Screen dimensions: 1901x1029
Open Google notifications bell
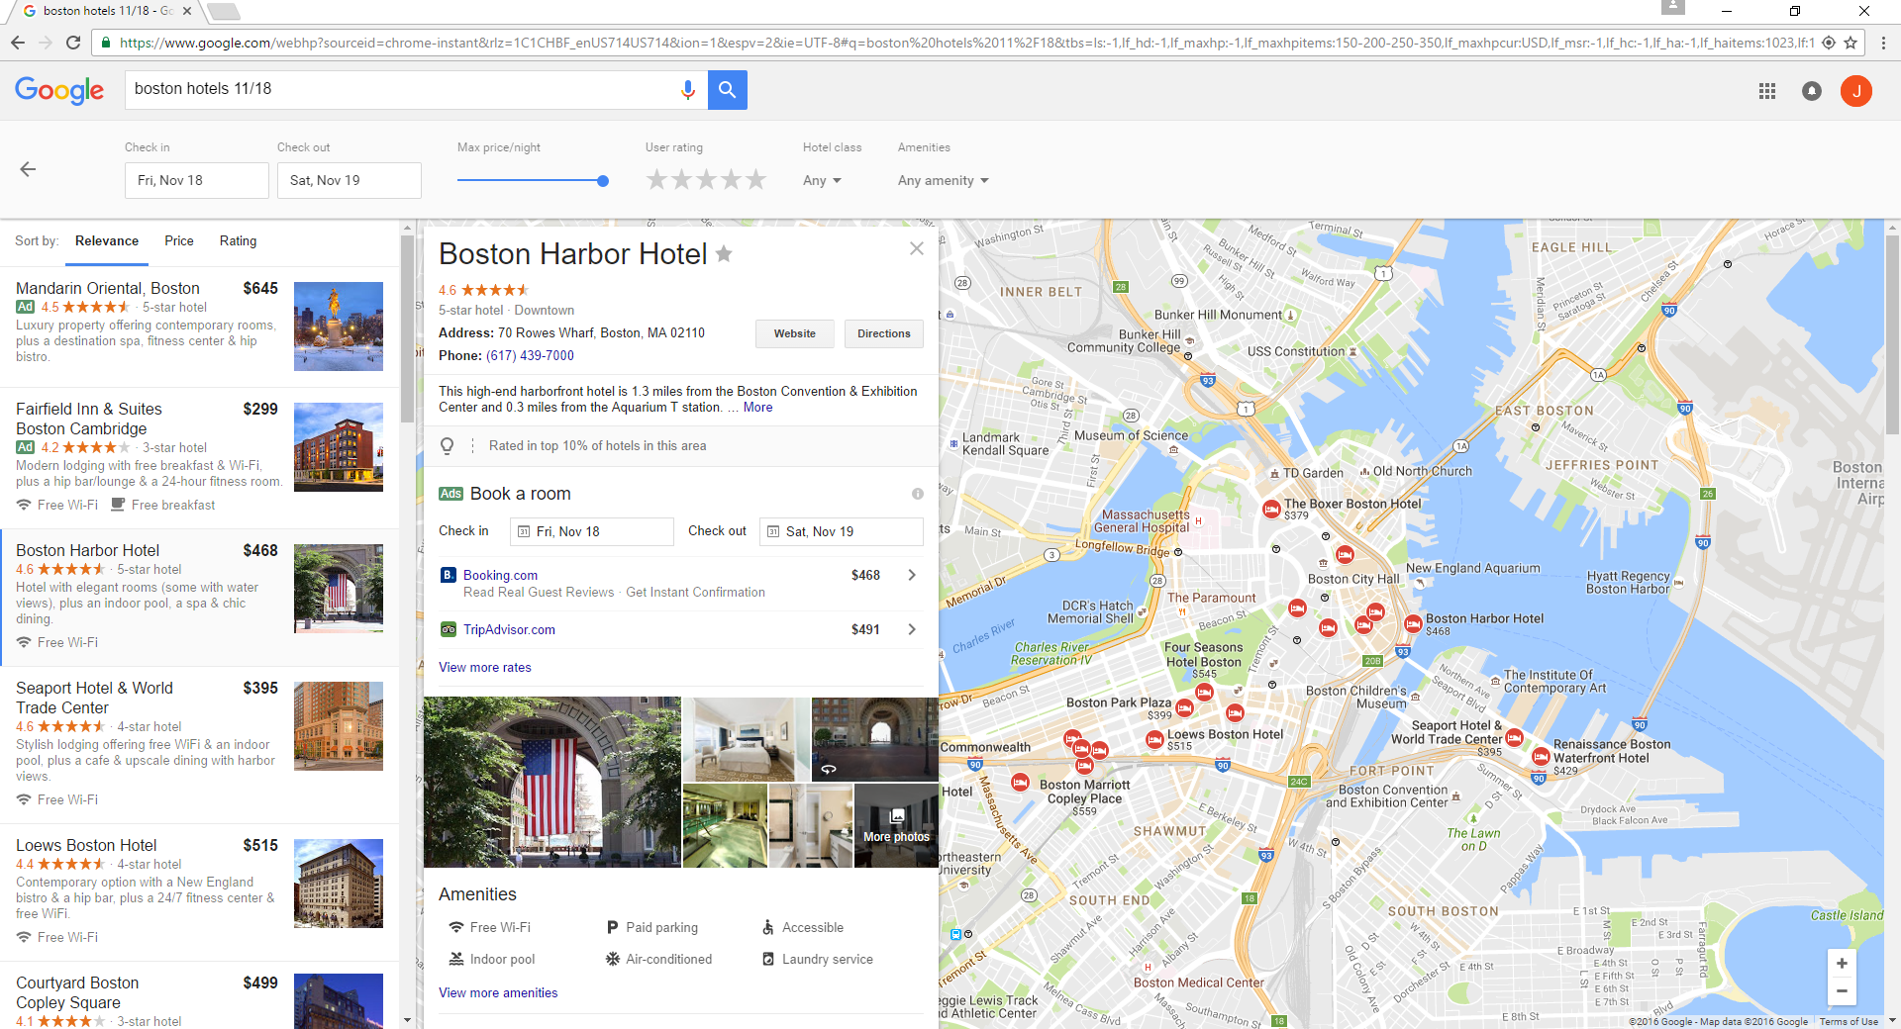click(x=1811, y=91)
